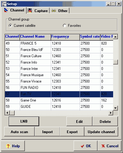The height and width of the screenshot is (153, 123).
Task: Click the red checkmark icon on OK
Action: (x=82, y=146)
